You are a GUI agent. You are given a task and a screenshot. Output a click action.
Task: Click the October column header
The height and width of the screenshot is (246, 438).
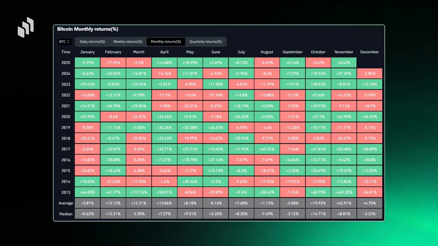pyautogui.click(x=318, y=52)
